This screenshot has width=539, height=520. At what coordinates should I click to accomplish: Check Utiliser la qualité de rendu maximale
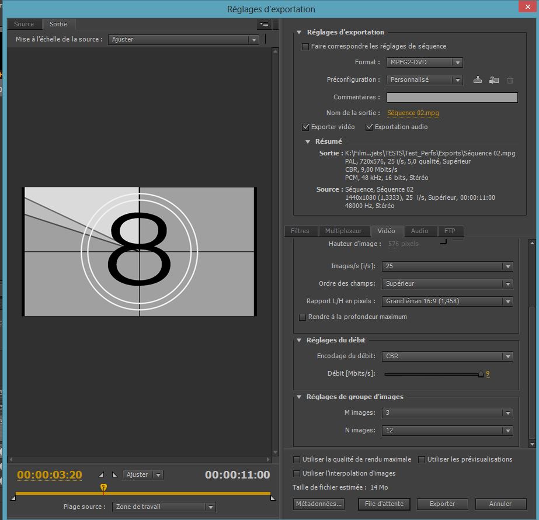[x=297, y=459]
